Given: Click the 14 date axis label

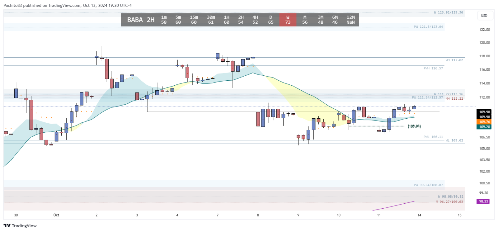Looking at the screenshot, I should point(419,215).
